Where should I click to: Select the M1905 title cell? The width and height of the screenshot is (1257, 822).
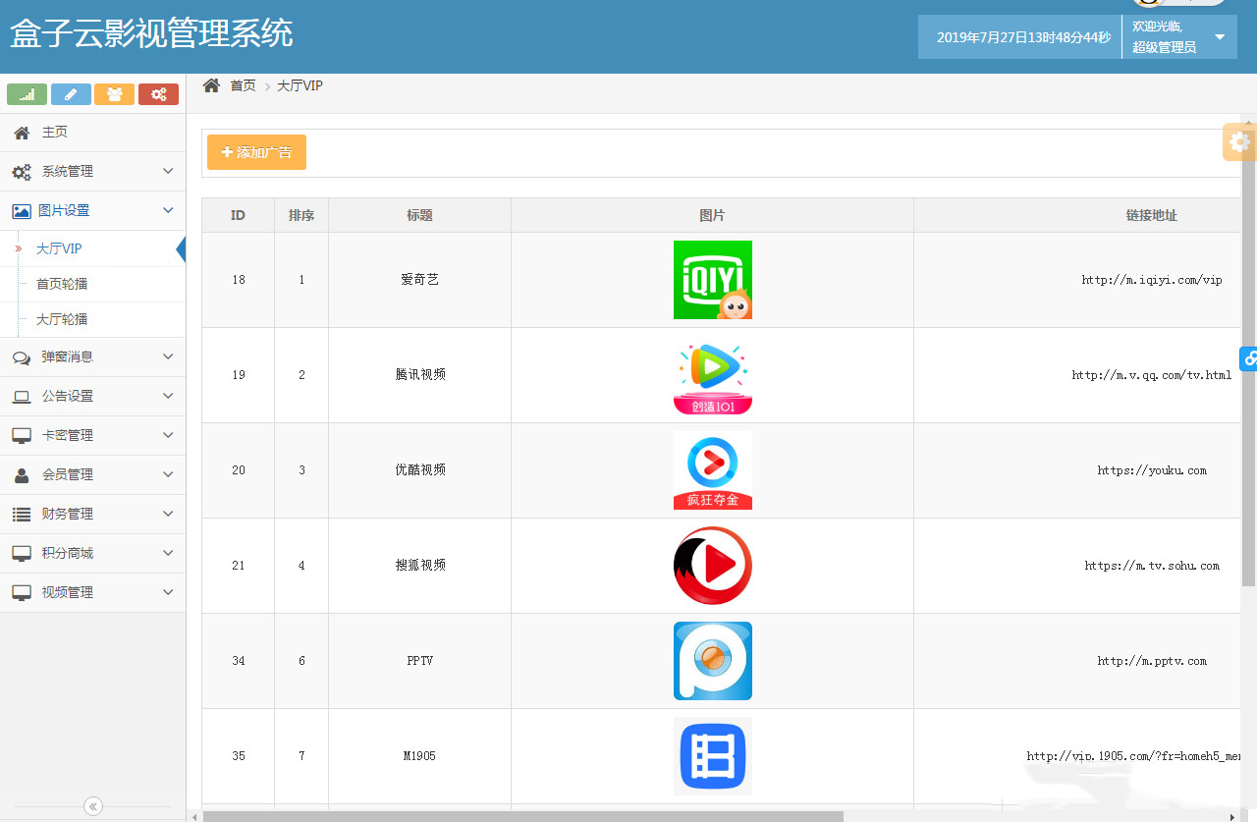coord(419,756)
